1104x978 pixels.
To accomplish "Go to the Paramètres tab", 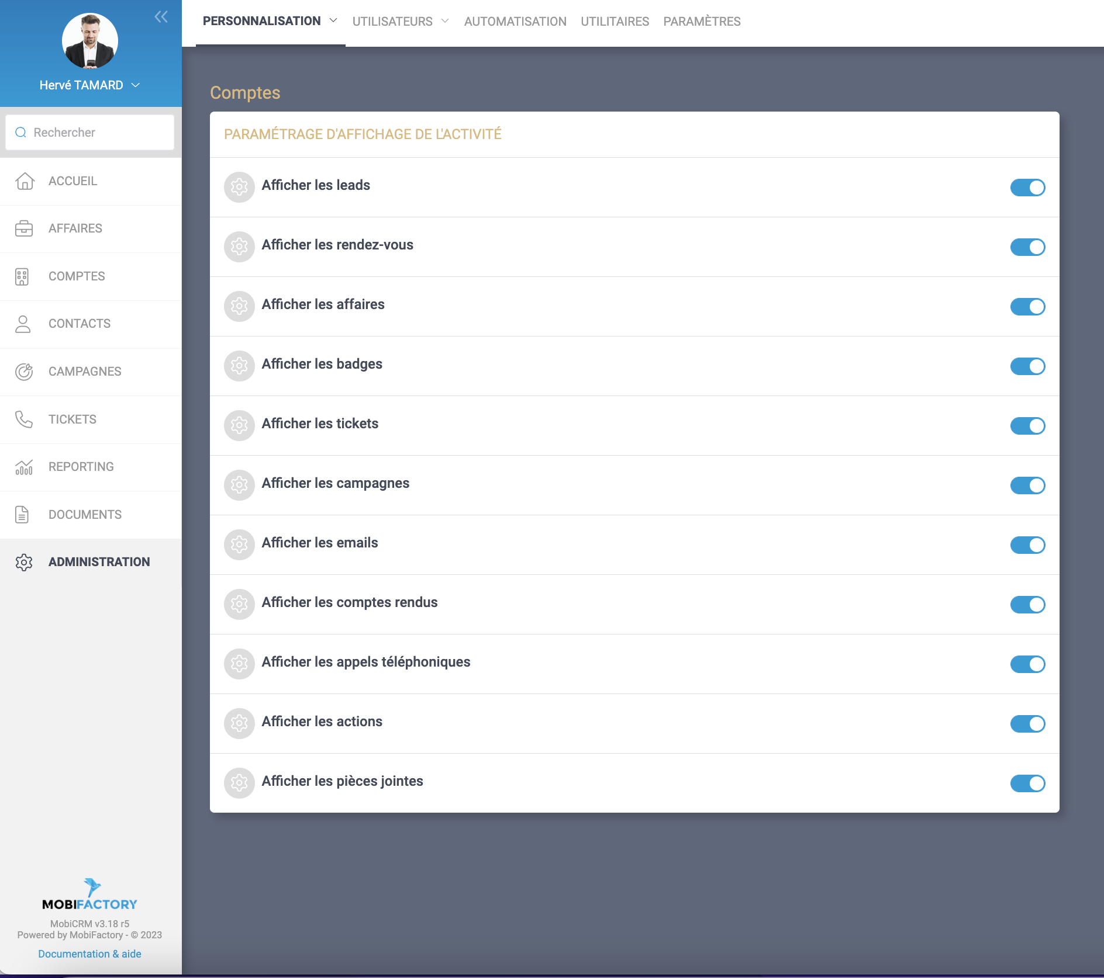I will [x=702, y=22].
